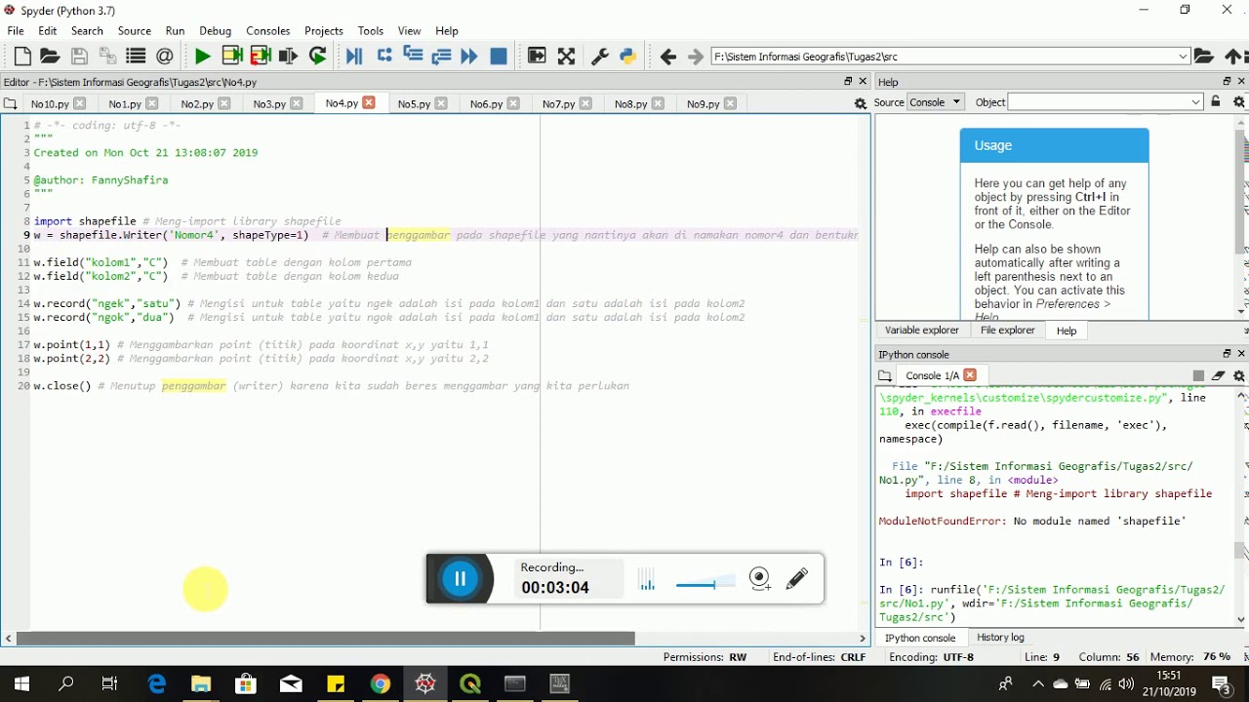This screenshot has width=1249, height=702.
Task: Close the No4.py tab
Action: coord(369,102)
